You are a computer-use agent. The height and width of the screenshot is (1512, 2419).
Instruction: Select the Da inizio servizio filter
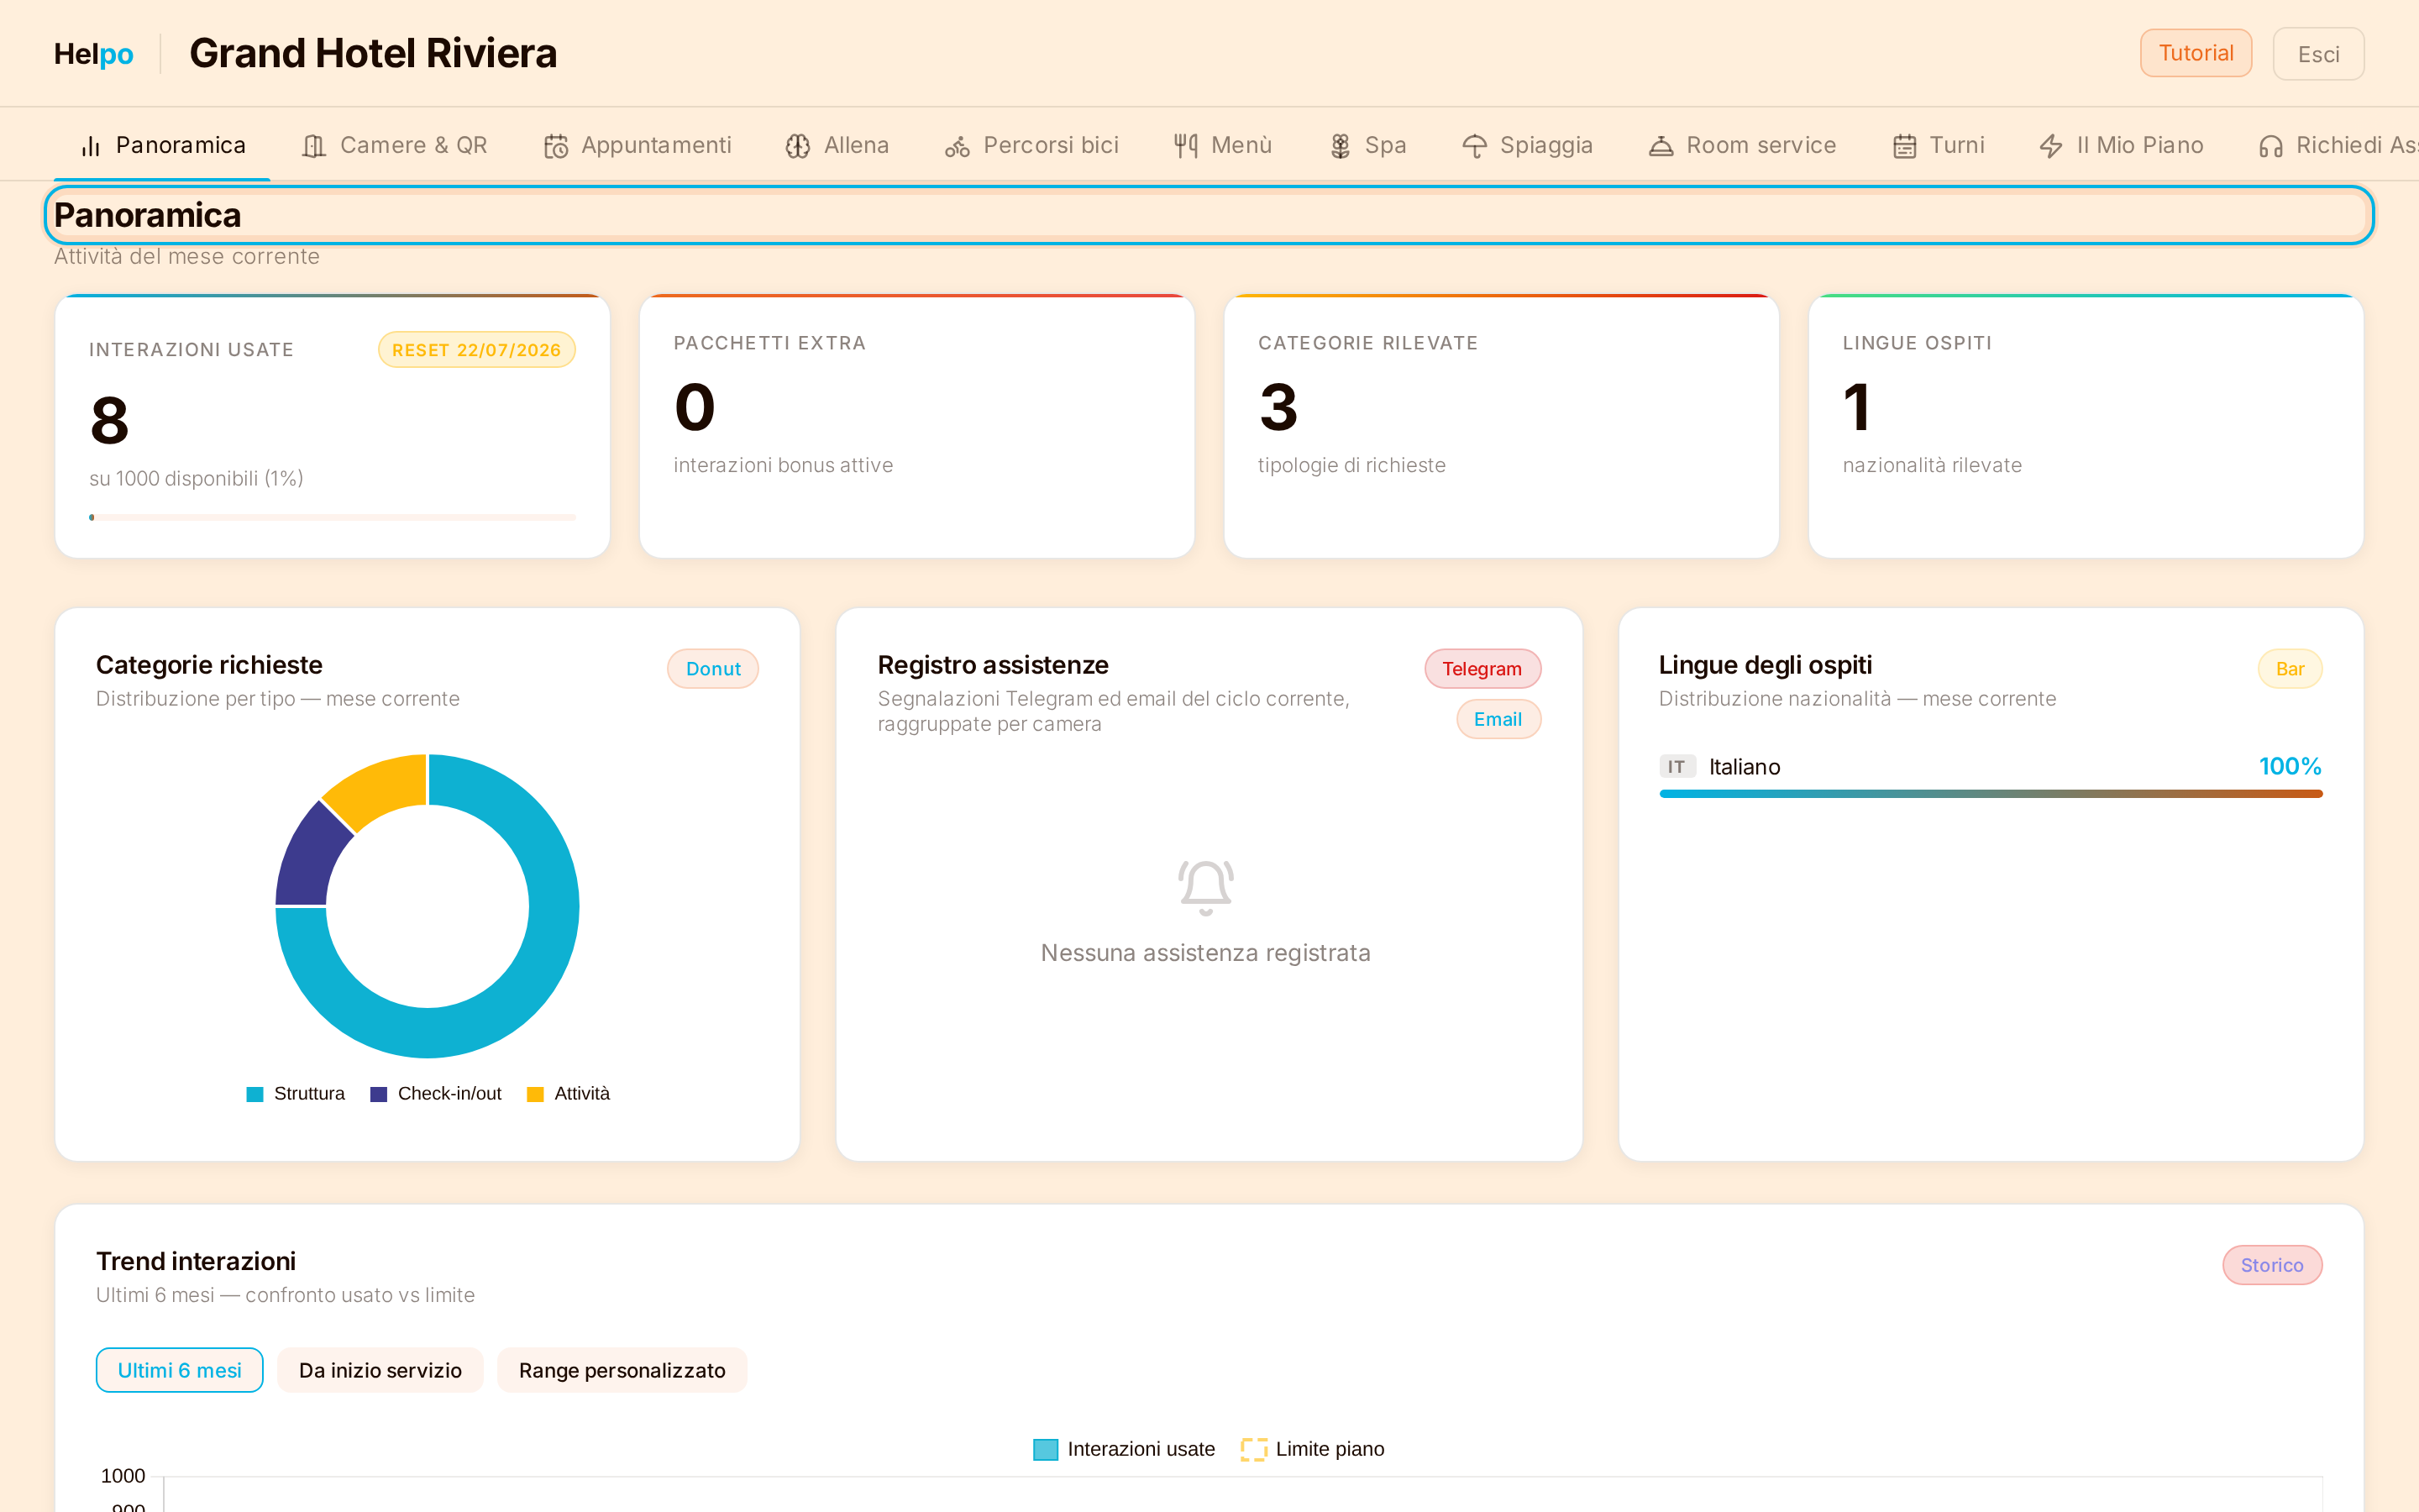pyautogui.click(x=380, y=1370)
